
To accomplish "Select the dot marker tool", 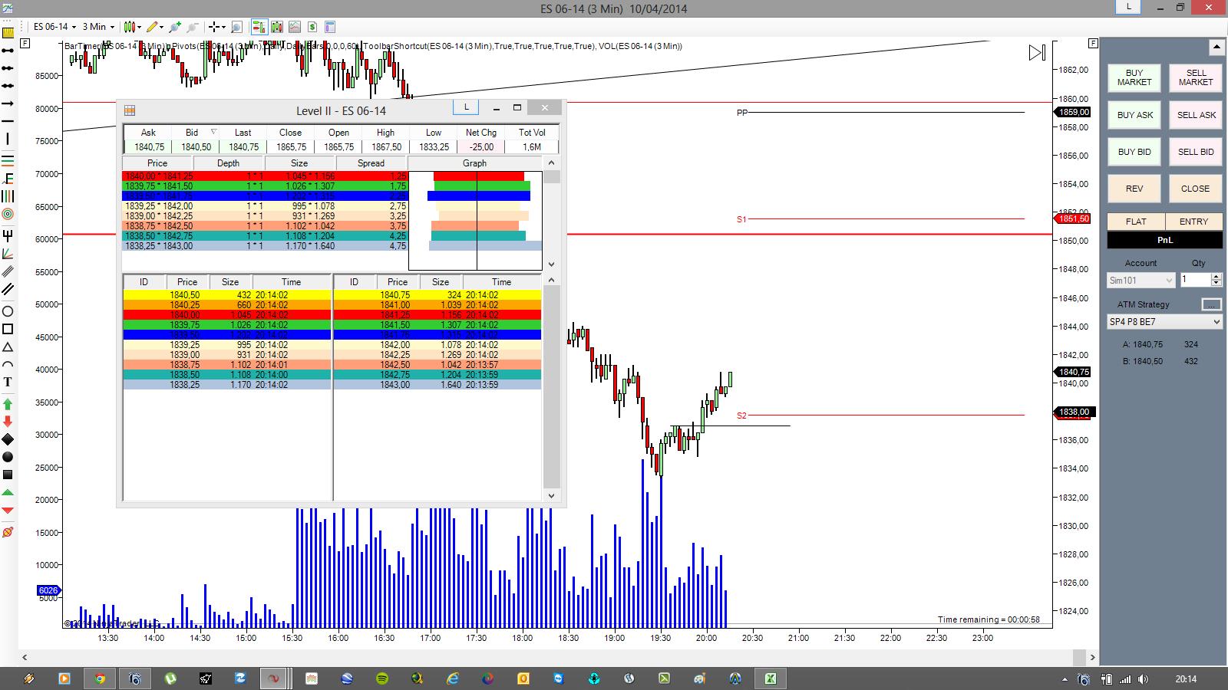I will coord(8,457).
